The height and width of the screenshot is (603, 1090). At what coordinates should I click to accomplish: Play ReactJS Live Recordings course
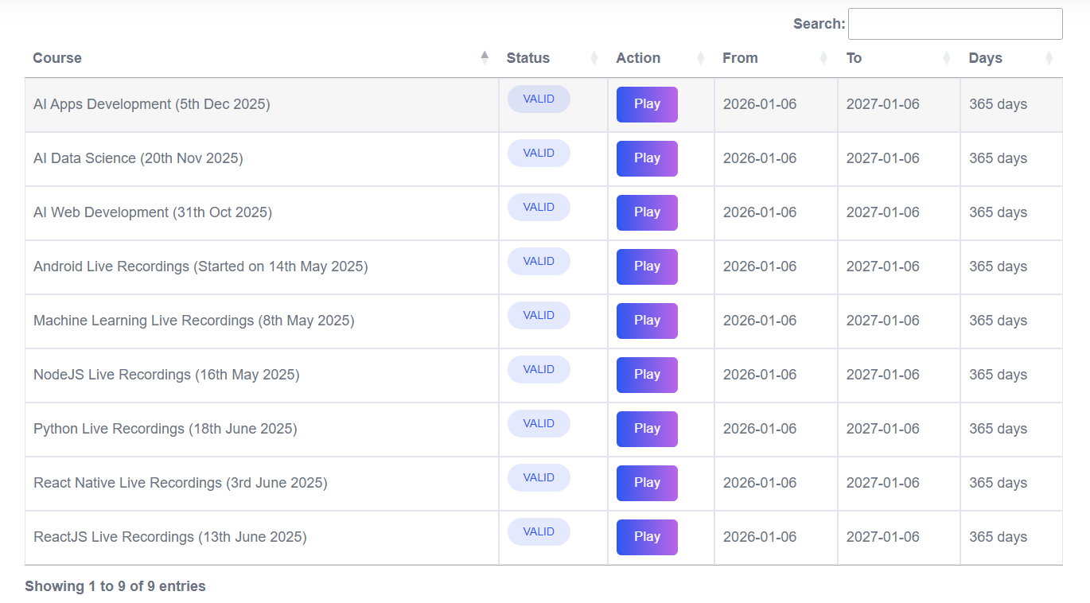click(647, 537)
